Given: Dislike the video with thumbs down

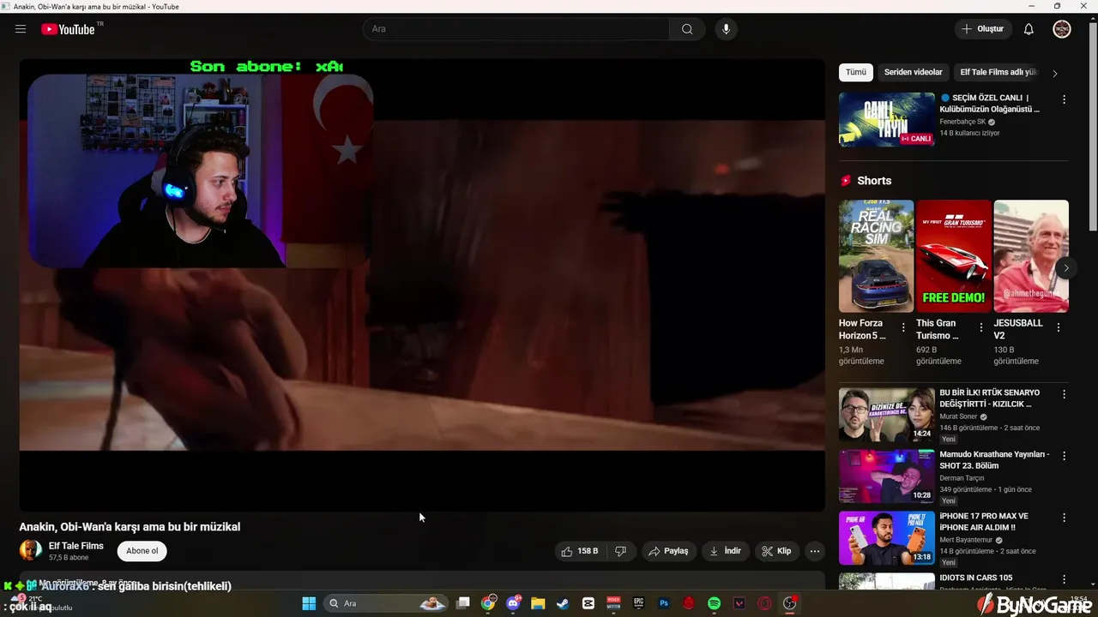Looking at the screenshot, I should (620, 551).
